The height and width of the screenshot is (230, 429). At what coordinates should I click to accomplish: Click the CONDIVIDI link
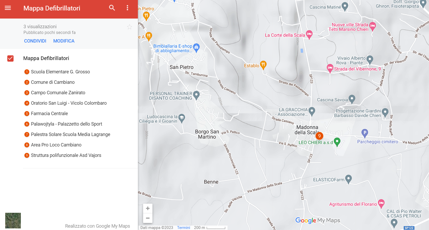pyautogui.click(x=35, y=41)
